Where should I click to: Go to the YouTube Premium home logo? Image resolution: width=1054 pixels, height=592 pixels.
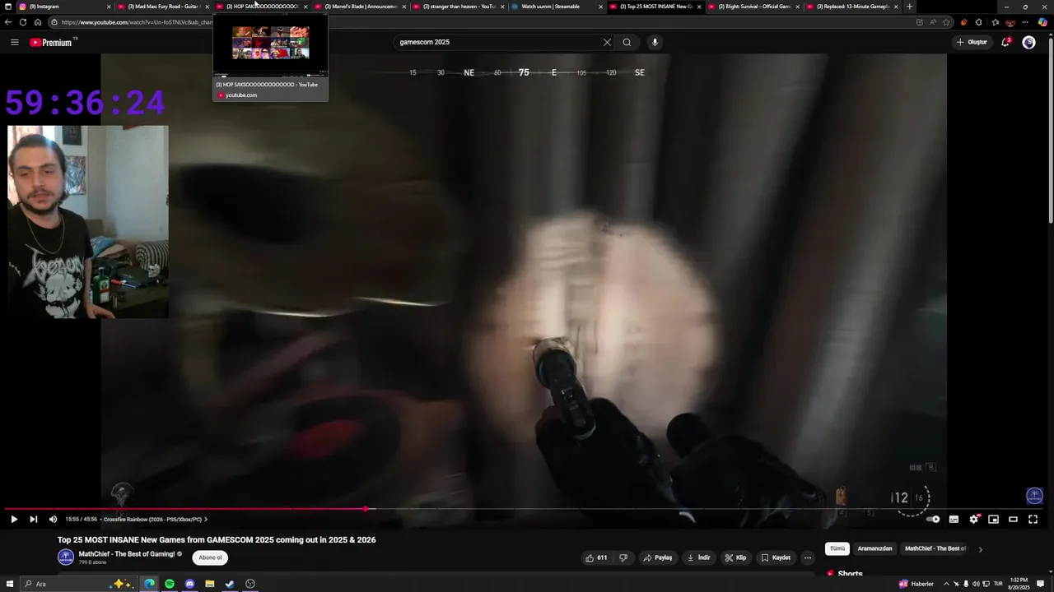[x=52, y=42]
